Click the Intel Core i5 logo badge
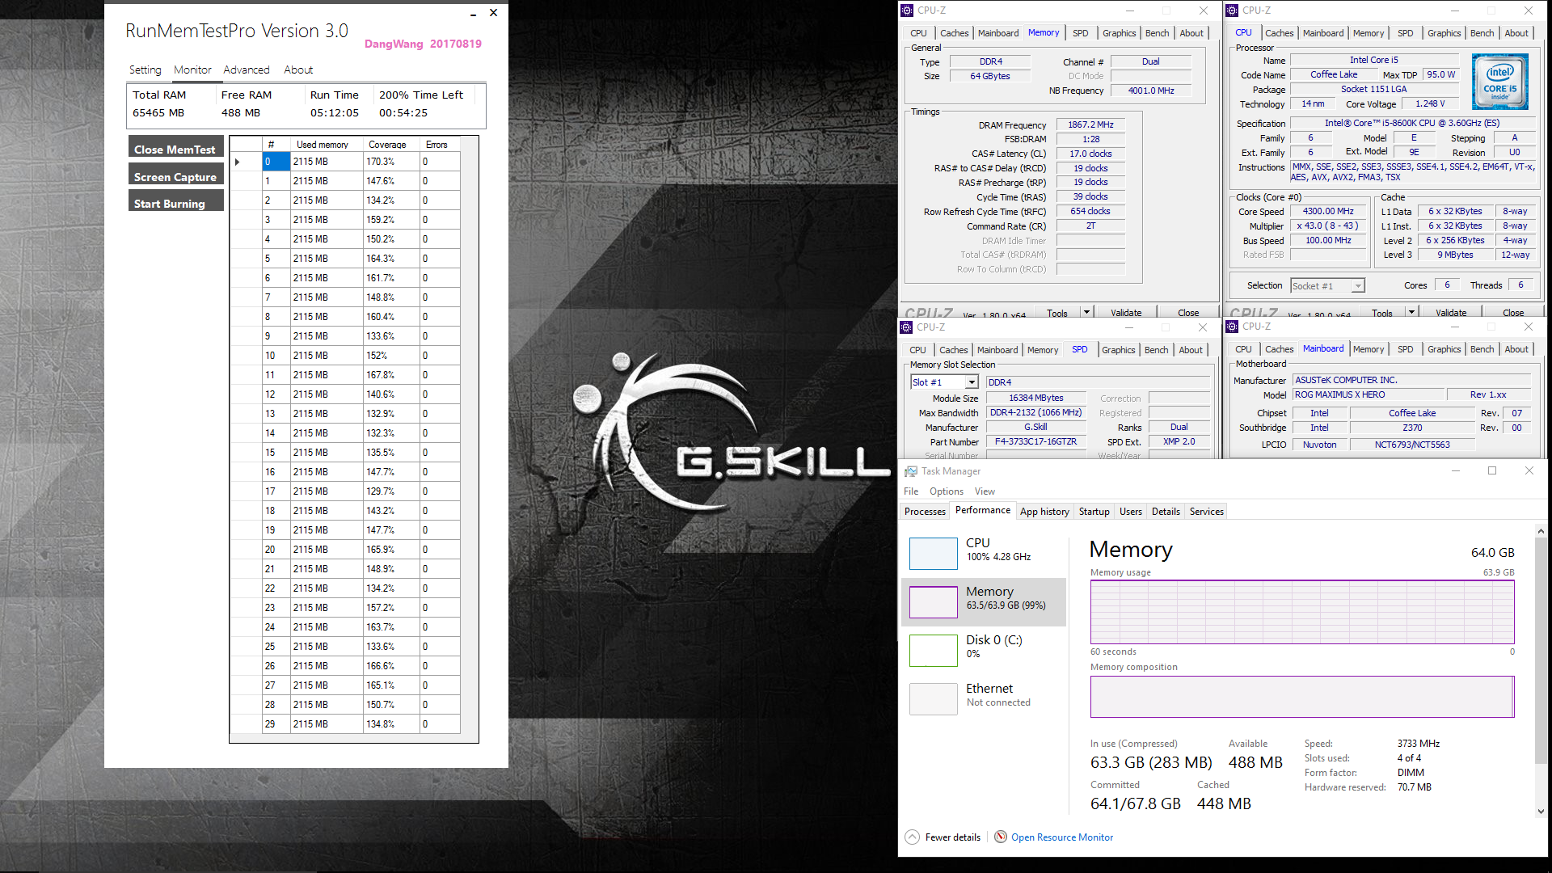 pos(1499,82)
